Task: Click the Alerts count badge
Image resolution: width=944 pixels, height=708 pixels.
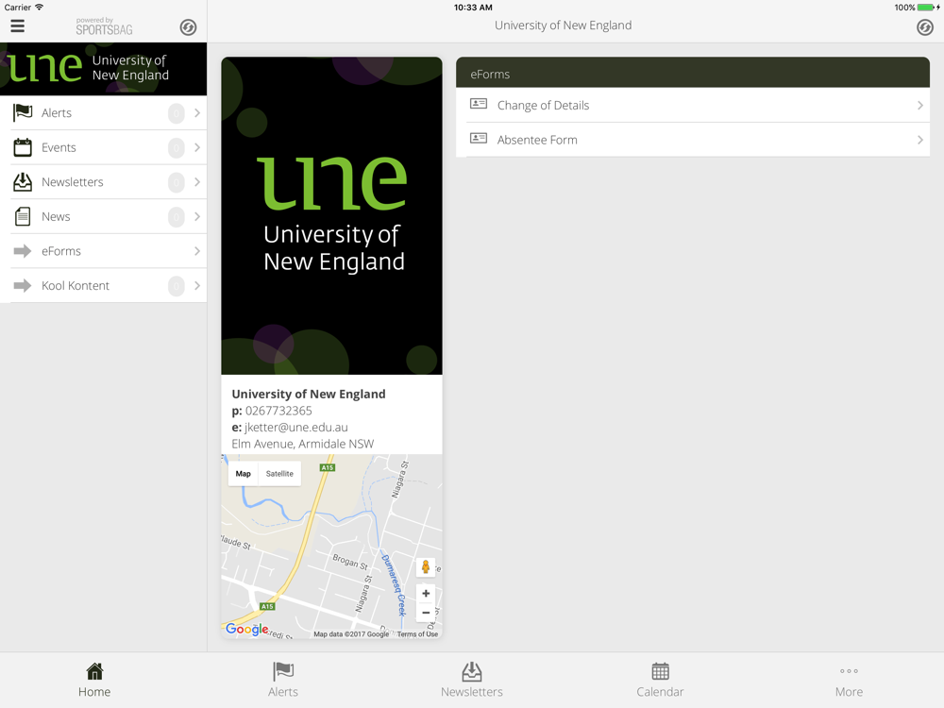Action: pyautogui.click(x=176, y=113)
